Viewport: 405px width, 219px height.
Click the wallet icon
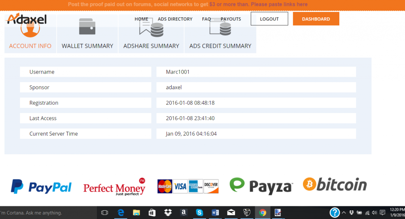pos(87,26)
